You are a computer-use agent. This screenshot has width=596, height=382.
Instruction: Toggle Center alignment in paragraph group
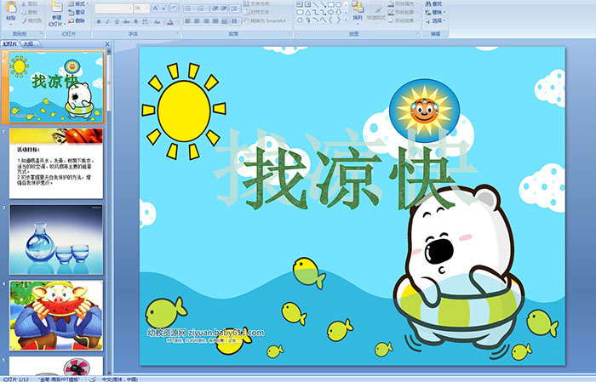click(197, 21)
